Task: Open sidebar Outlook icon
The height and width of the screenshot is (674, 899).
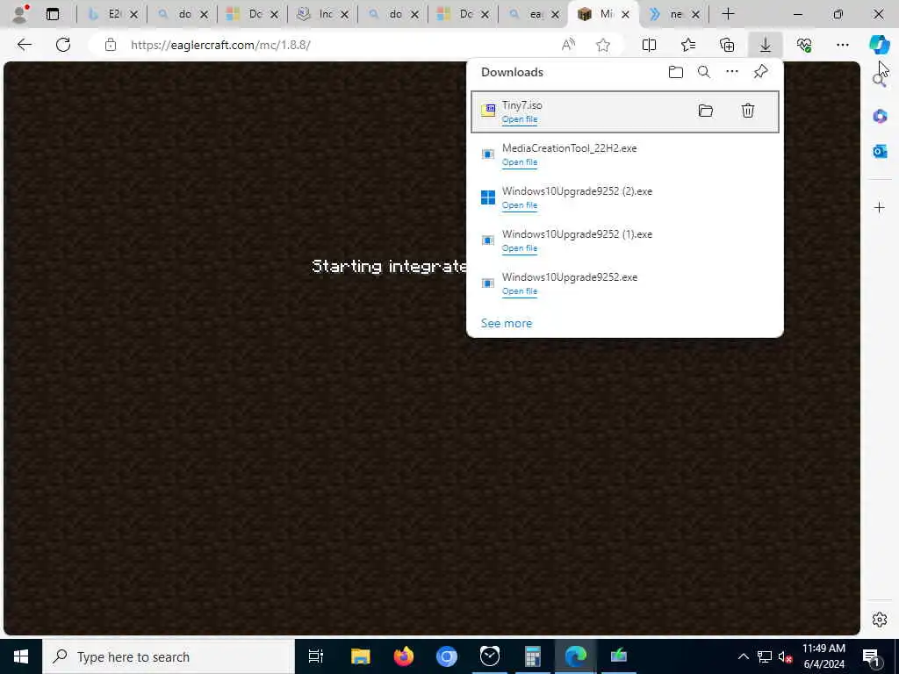Action: 880,151
